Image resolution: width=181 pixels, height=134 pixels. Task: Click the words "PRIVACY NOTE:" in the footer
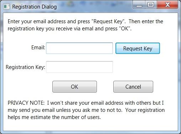click(26, 103)
